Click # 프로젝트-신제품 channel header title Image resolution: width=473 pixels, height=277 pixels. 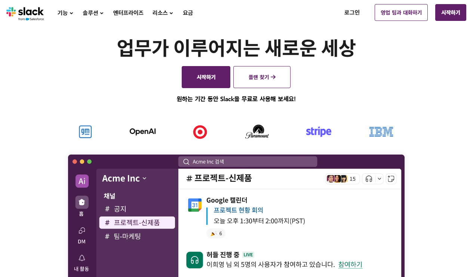(x=219, y=178)
